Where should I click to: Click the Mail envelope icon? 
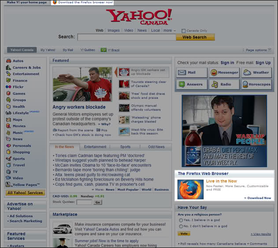click(182, 72)
